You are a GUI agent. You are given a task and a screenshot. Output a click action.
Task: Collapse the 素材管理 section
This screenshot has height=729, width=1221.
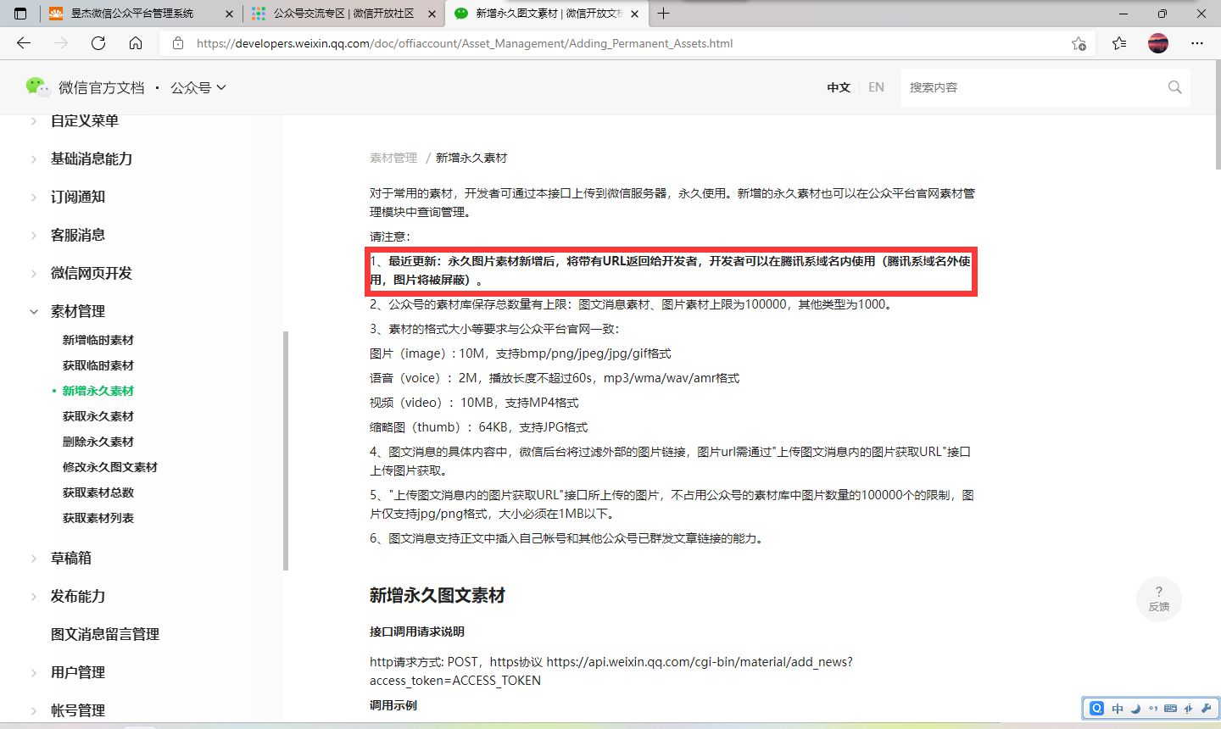point(77,311)
